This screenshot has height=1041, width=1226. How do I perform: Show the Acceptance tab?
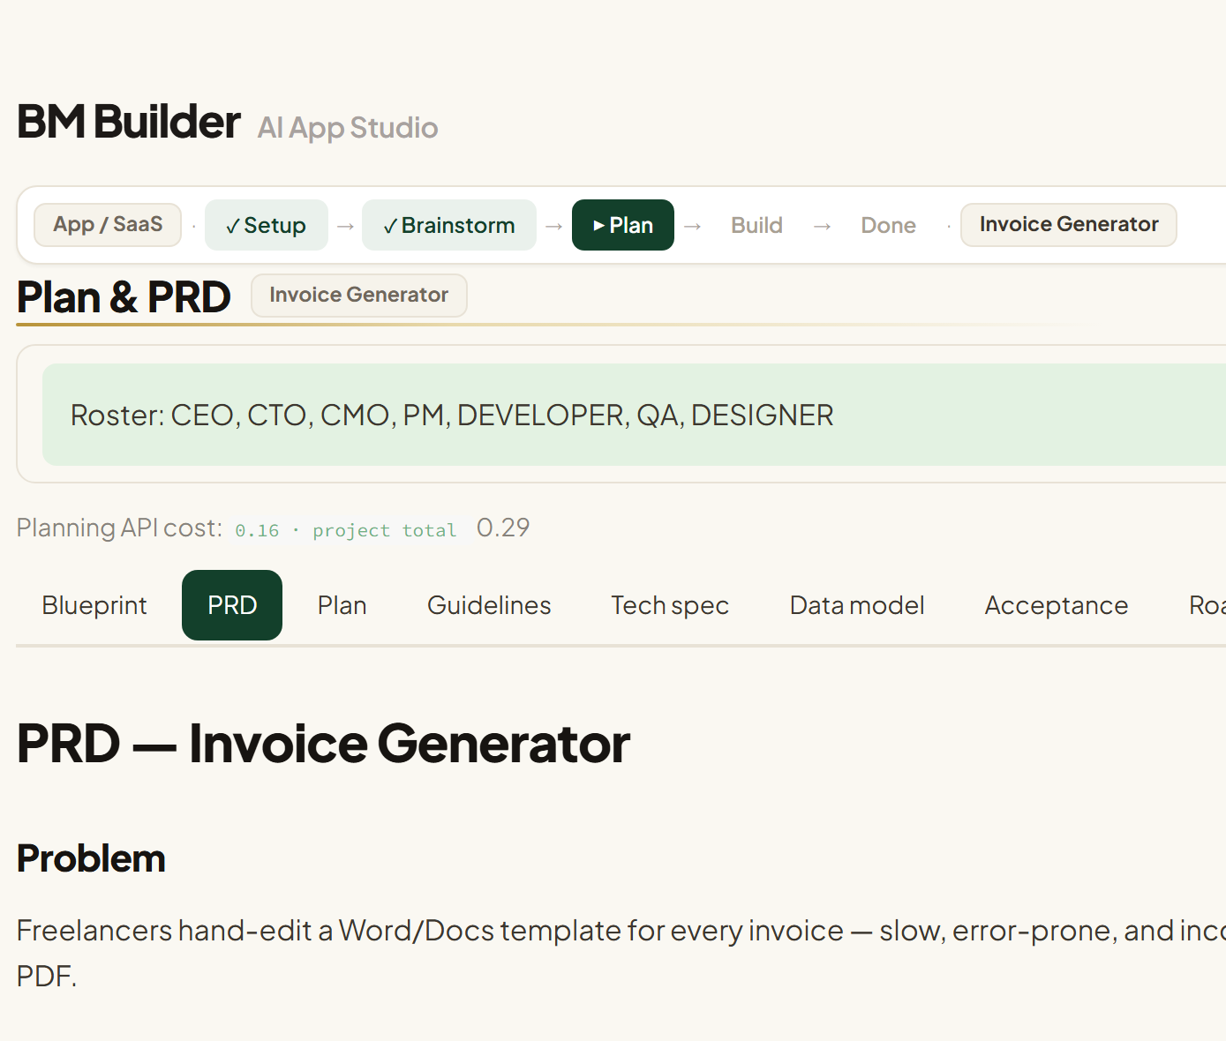point(1057,605)
